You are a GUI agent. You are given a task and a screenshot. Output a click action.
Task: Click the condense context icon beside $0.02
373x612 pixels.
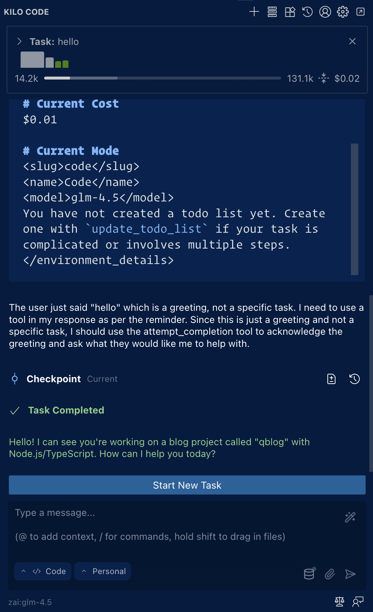pyautogui.click(x=324, y=78)
